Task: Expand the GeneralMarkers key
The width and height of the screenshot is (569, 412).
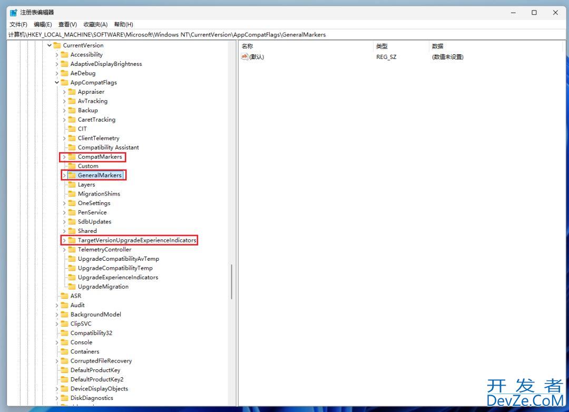Action: pos(64,175)
